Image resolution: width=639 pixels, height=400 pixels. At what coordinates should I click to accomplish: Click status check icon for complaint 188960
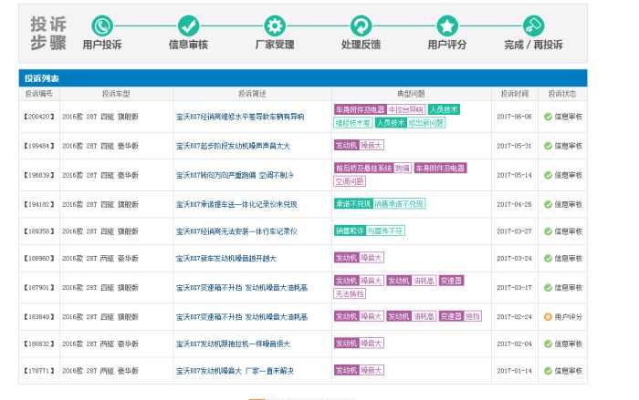(548, 259)
